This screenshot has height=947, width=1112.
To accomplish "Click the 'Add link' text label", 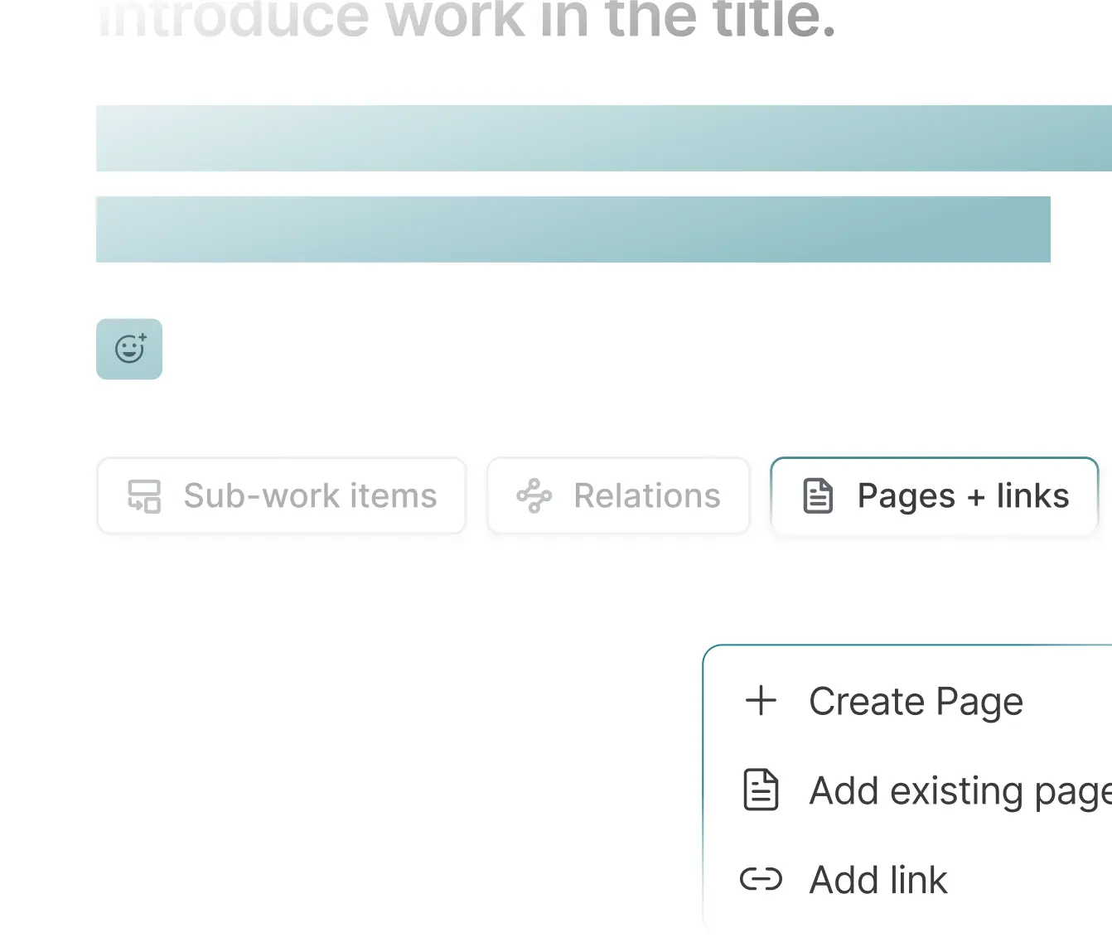I will tap(878, 880).
